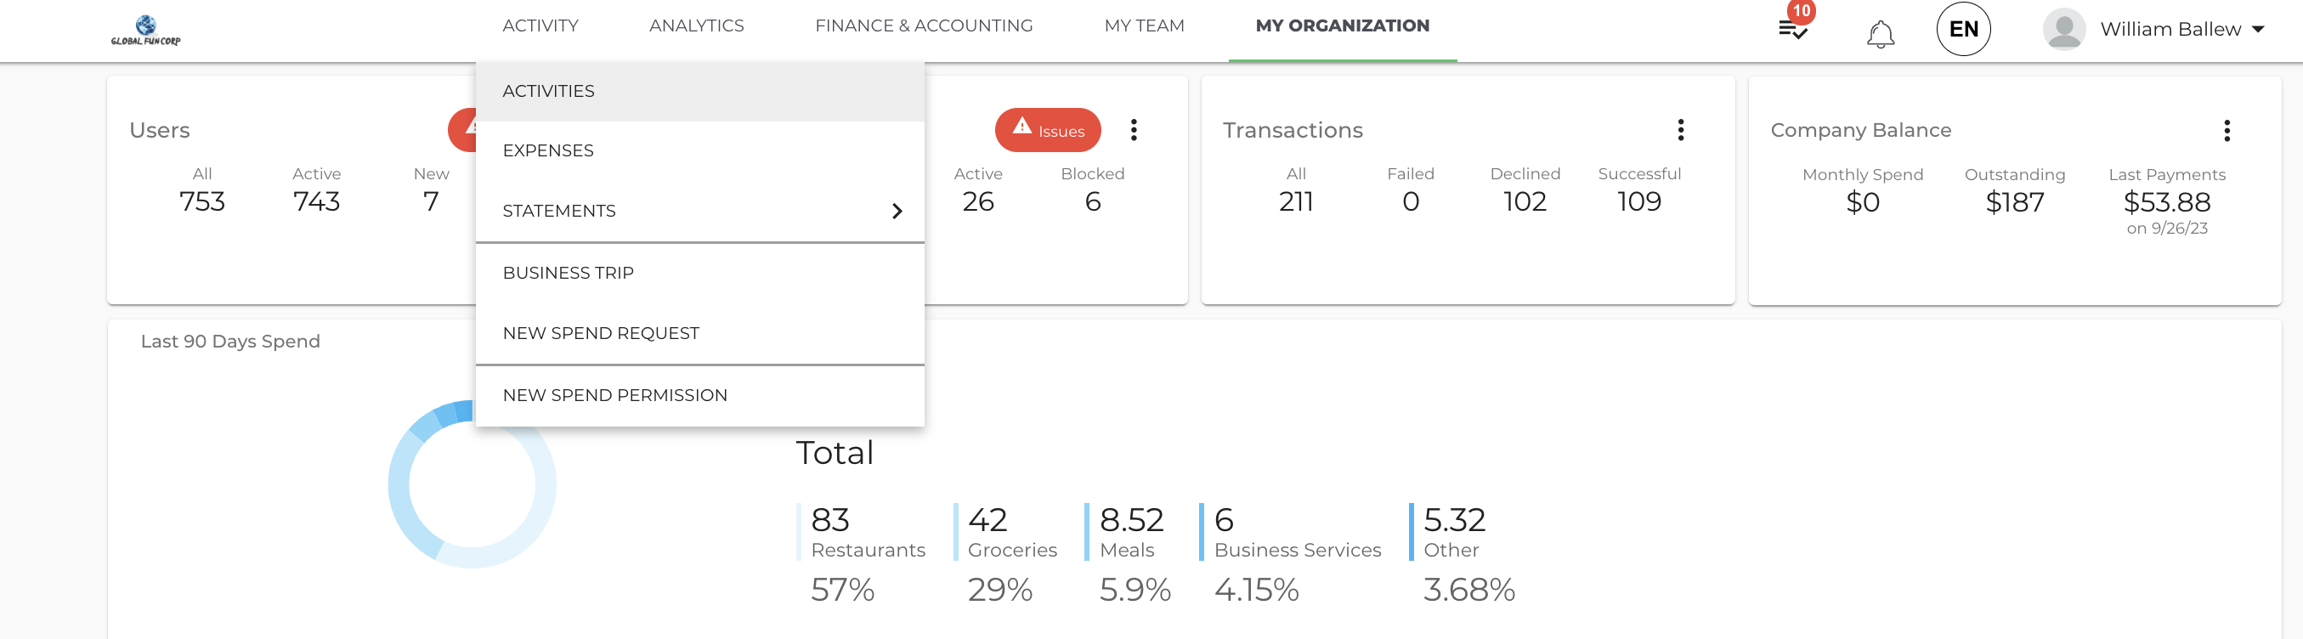2303x639 pixels.
Task: Click the Declined transactions count 102
Action: [1525, 202]
